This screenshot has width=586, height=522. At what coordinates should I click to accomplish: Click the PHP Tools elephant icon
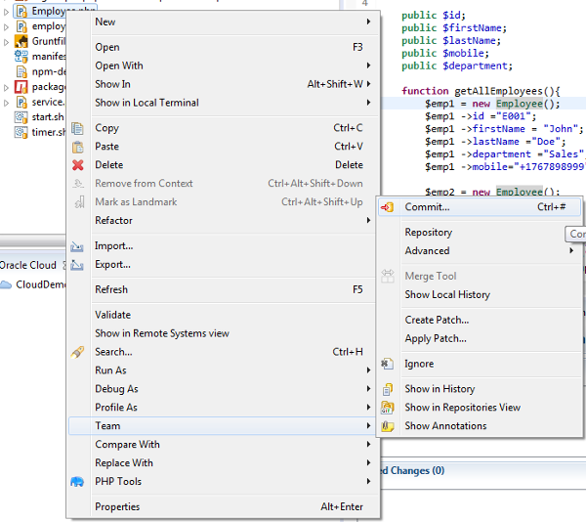pos(78,481)
